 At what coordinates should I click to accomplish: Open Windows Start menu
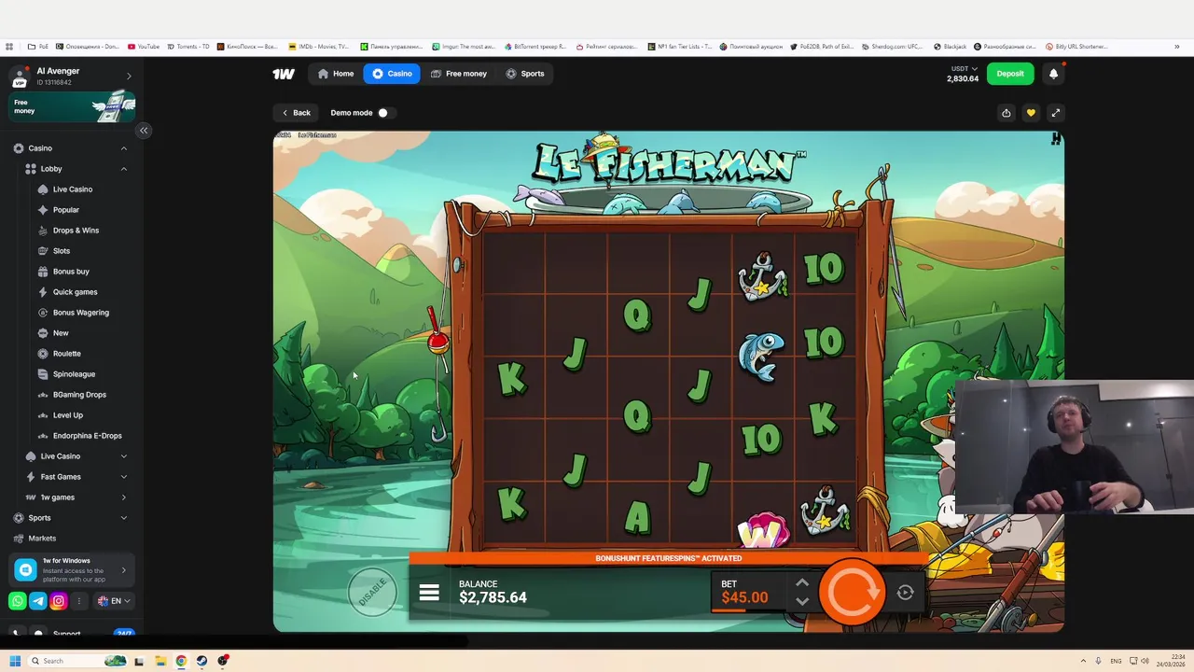tap(15, 661)
